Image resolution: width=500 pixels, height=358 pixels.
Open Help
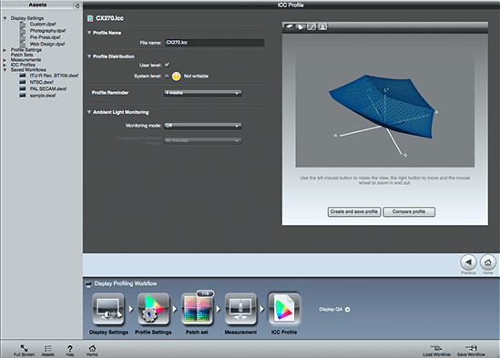click(x=70, y=351)
